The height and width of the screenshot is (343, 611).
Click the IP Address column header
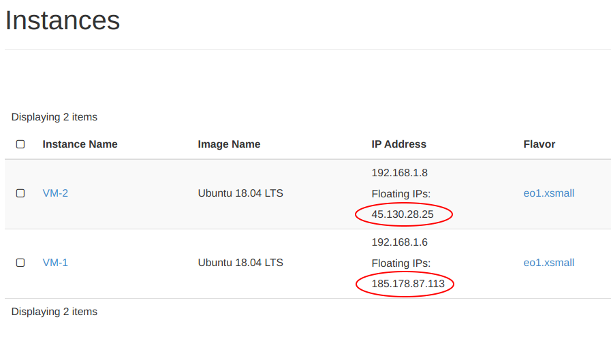(398, 144)
